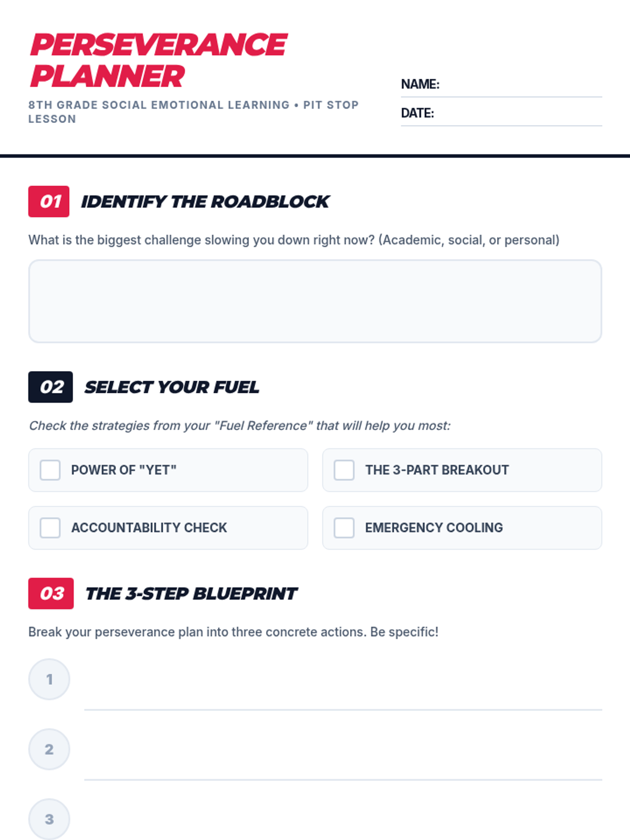Check The 3-Part Breakout checkbox
Viewport: 630px width, 840px height.
pyautogui.click(x=344, y=470)
